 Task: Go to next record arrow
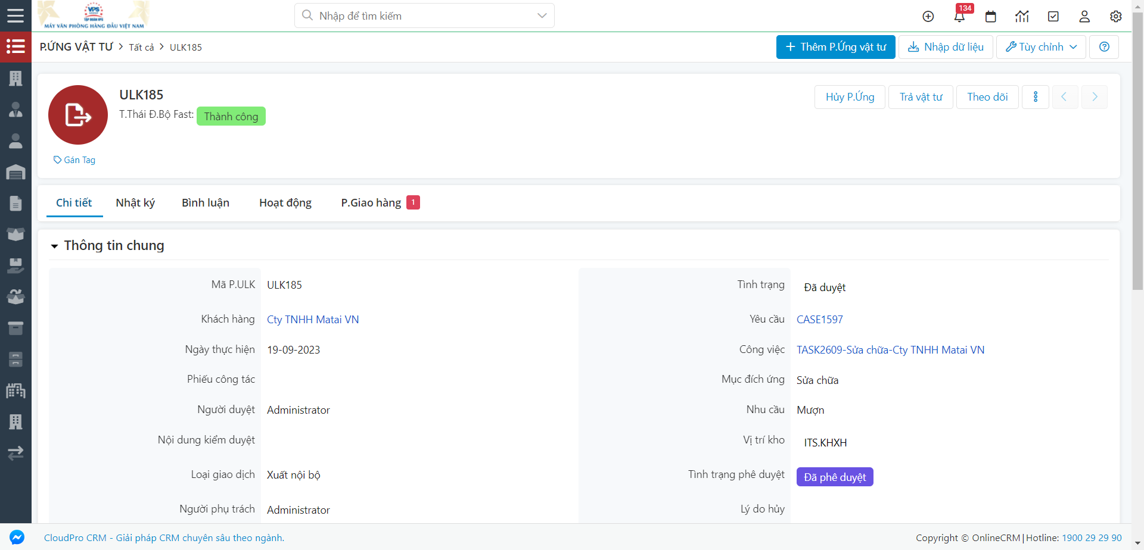point(1094,97)
